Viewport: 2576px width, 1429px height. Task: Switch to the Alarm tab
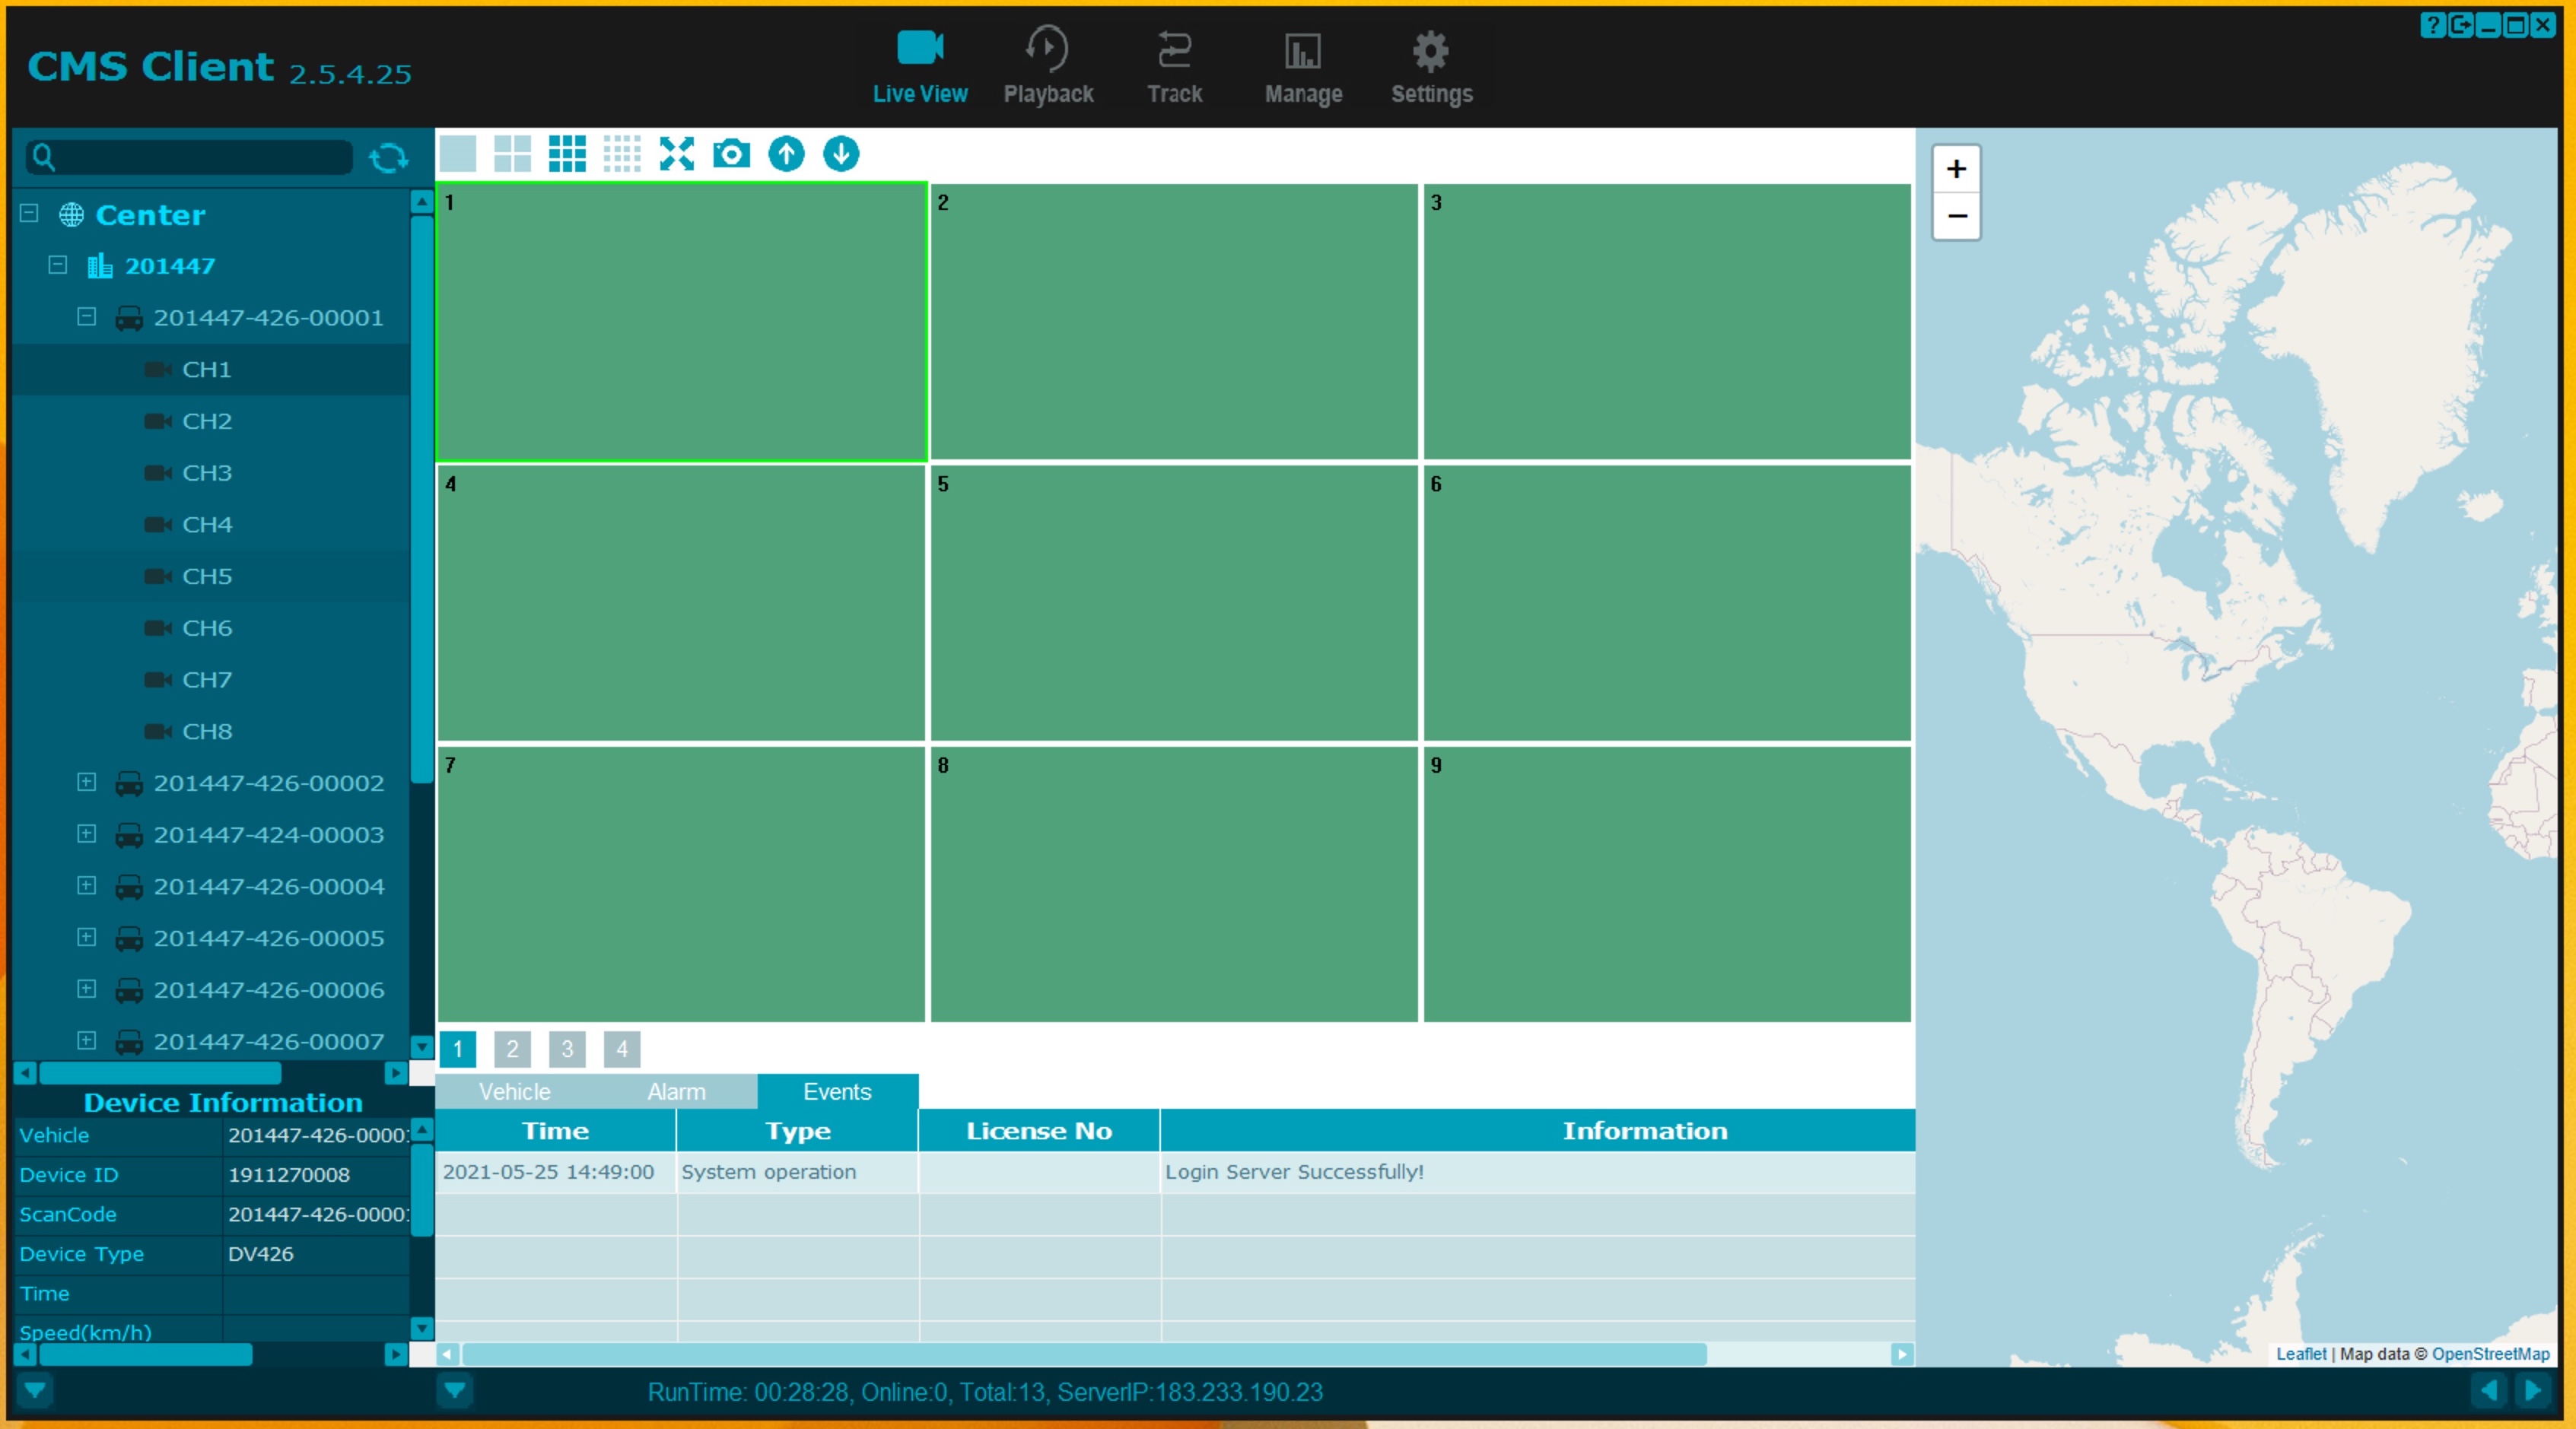click(x=676, y=1091)
